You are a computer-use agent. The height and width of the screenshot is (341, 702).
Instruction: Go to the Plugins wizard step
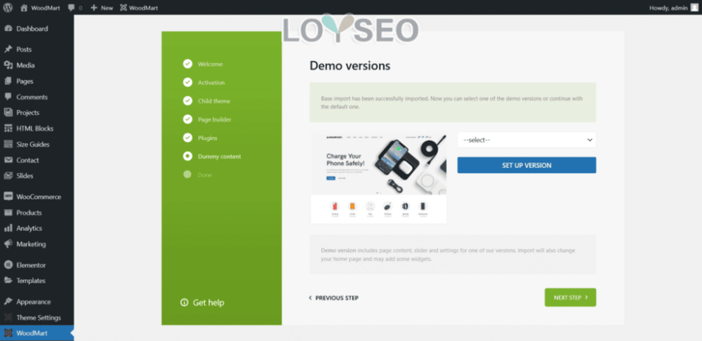point(208,138)
